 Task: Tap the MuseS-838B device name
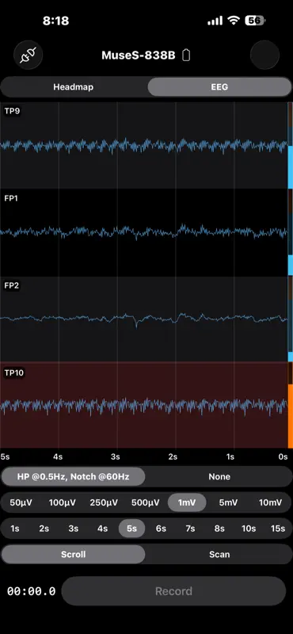pos(139,55)
